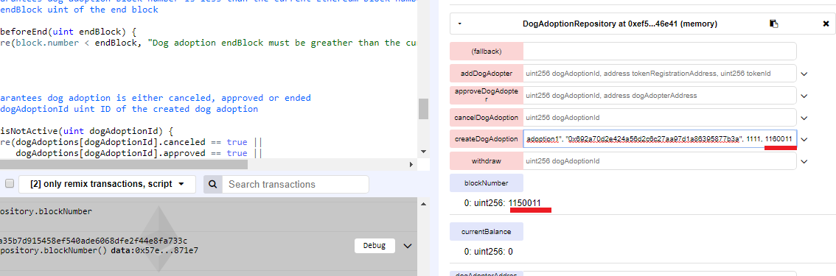Collapse the DogAdoptionRepository instance panel
836x276 pixels.
[459, 24]
